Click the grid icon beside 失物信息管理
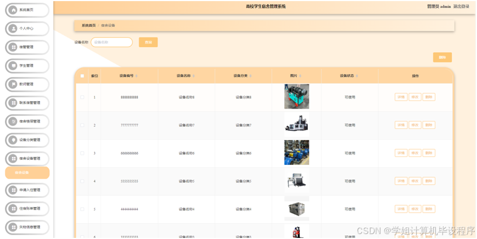477x239 pixels. 13,227
